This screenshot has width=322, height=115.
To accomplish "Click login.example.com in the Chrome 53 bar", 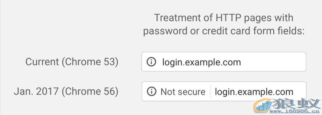I will coord(201,62).
